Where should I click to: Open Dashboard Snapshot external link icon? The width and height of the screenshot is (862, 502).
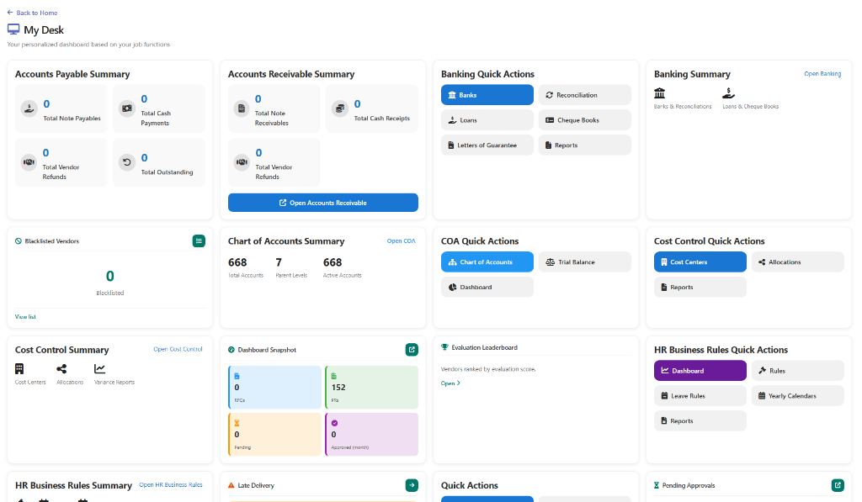click(x=412, y=350)
